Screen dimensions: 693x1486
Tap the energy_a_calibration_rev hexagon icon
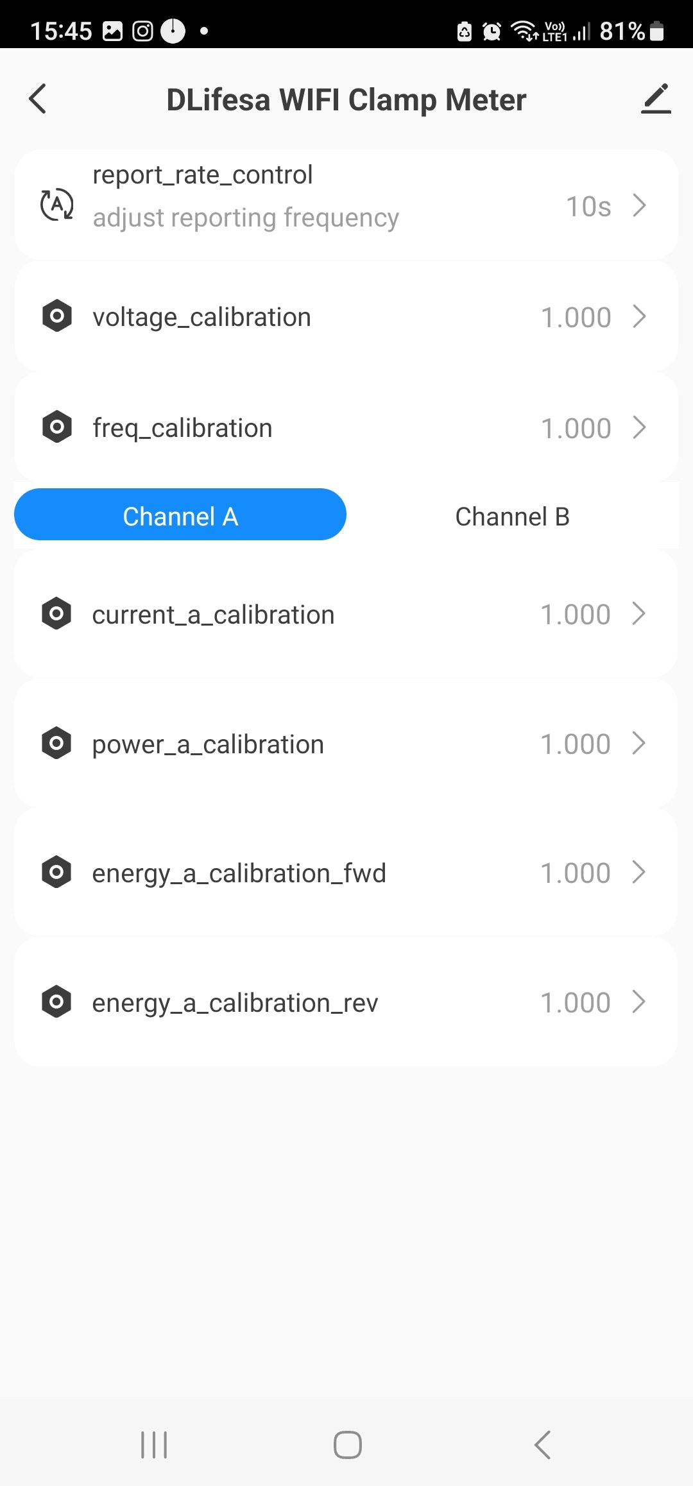[56, 1002]
